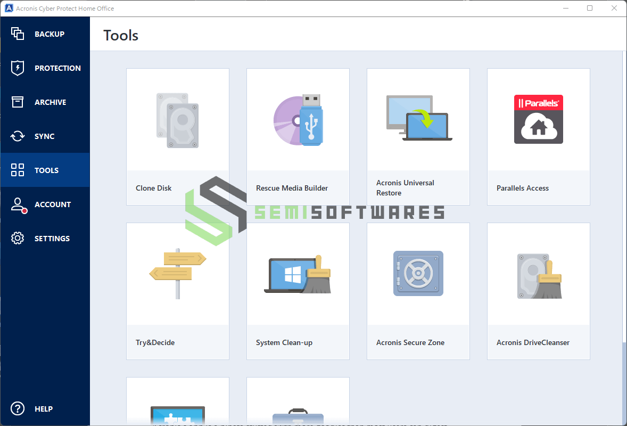Viewport: 627px width, 426px height.
Task: Open Acronis DriveCleanser drive brush icon
Action: click(x=539, y=276)
